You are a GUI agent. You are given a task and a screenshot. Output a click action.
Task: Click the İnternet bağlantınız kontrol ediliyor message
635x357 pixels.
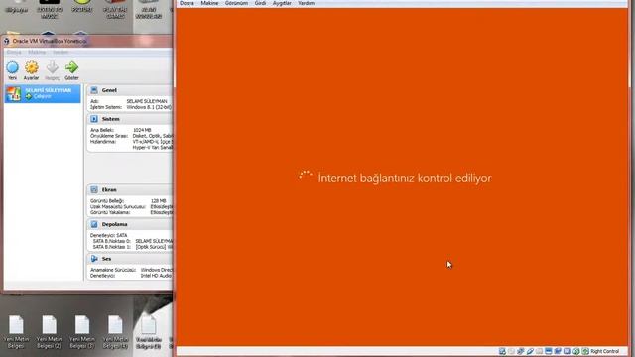405,178
